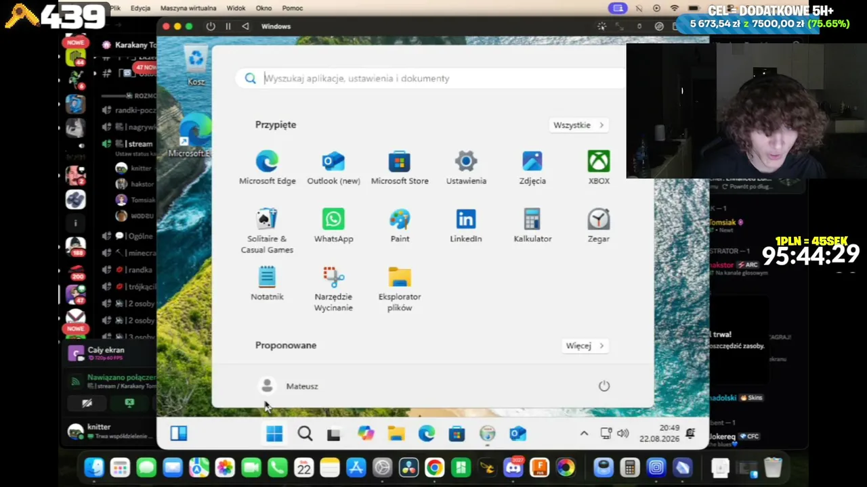Image resolution: width=867 pixels, height=487 pixels.
Task: Open Ustawienia (Settings) app
Action: tap(466, 168)
